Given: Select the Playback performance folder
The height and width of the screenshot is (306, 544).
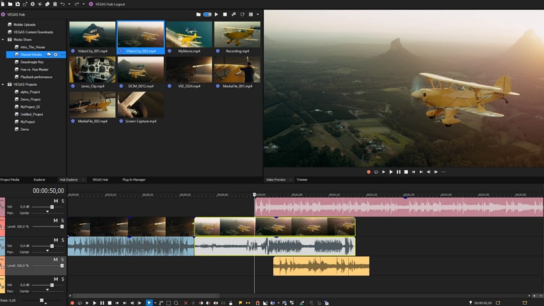Looking at the screenshot, I should click(x=36, y=77).
